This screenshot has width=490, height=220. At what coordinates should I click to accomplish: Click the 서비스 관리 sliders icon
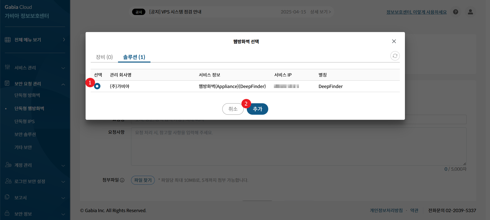pyautogui.click(x=7, y=67)
